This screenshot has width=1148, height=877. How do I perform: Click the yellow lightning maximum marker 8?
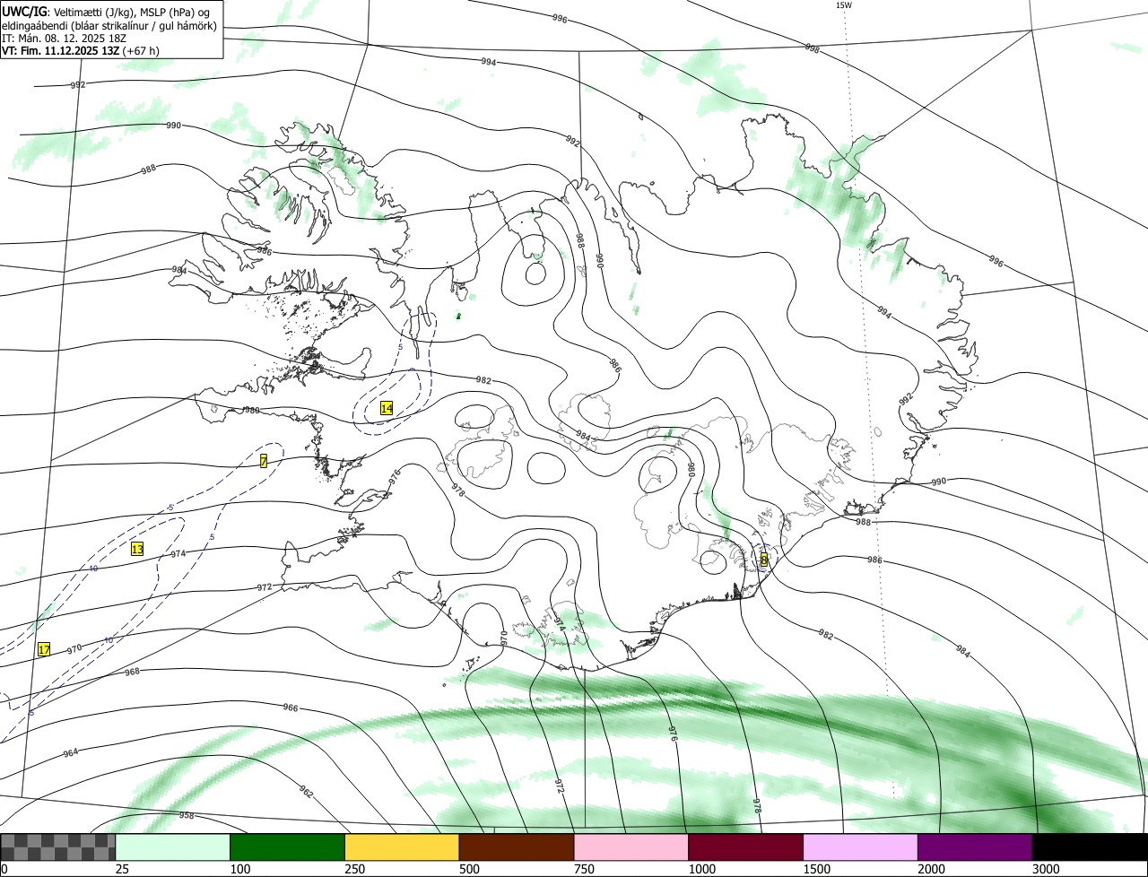pos(764,560)
